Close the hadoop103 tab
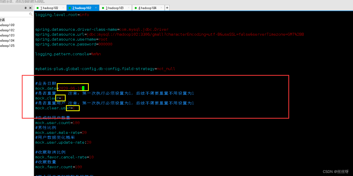353x176 pixels. (x=129, y=8)
